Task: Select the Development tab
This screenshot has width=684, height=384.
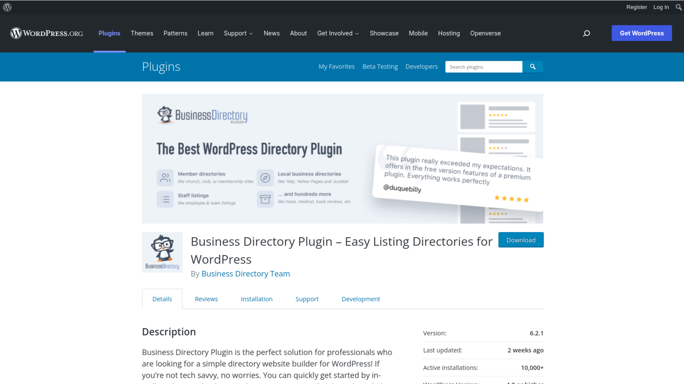Action: coord(361,299)
